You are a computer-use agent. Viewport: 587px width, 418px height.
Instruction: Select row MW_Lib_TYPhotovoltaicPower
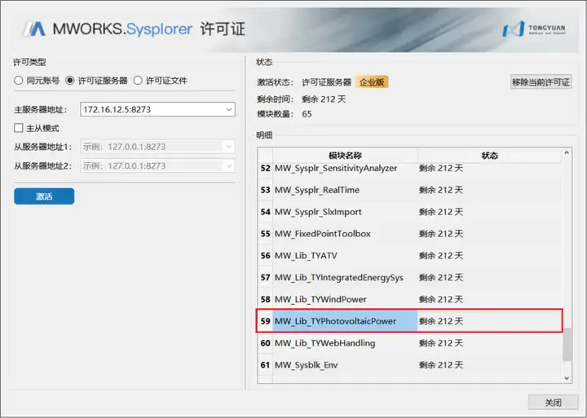(x=409, y=321)
